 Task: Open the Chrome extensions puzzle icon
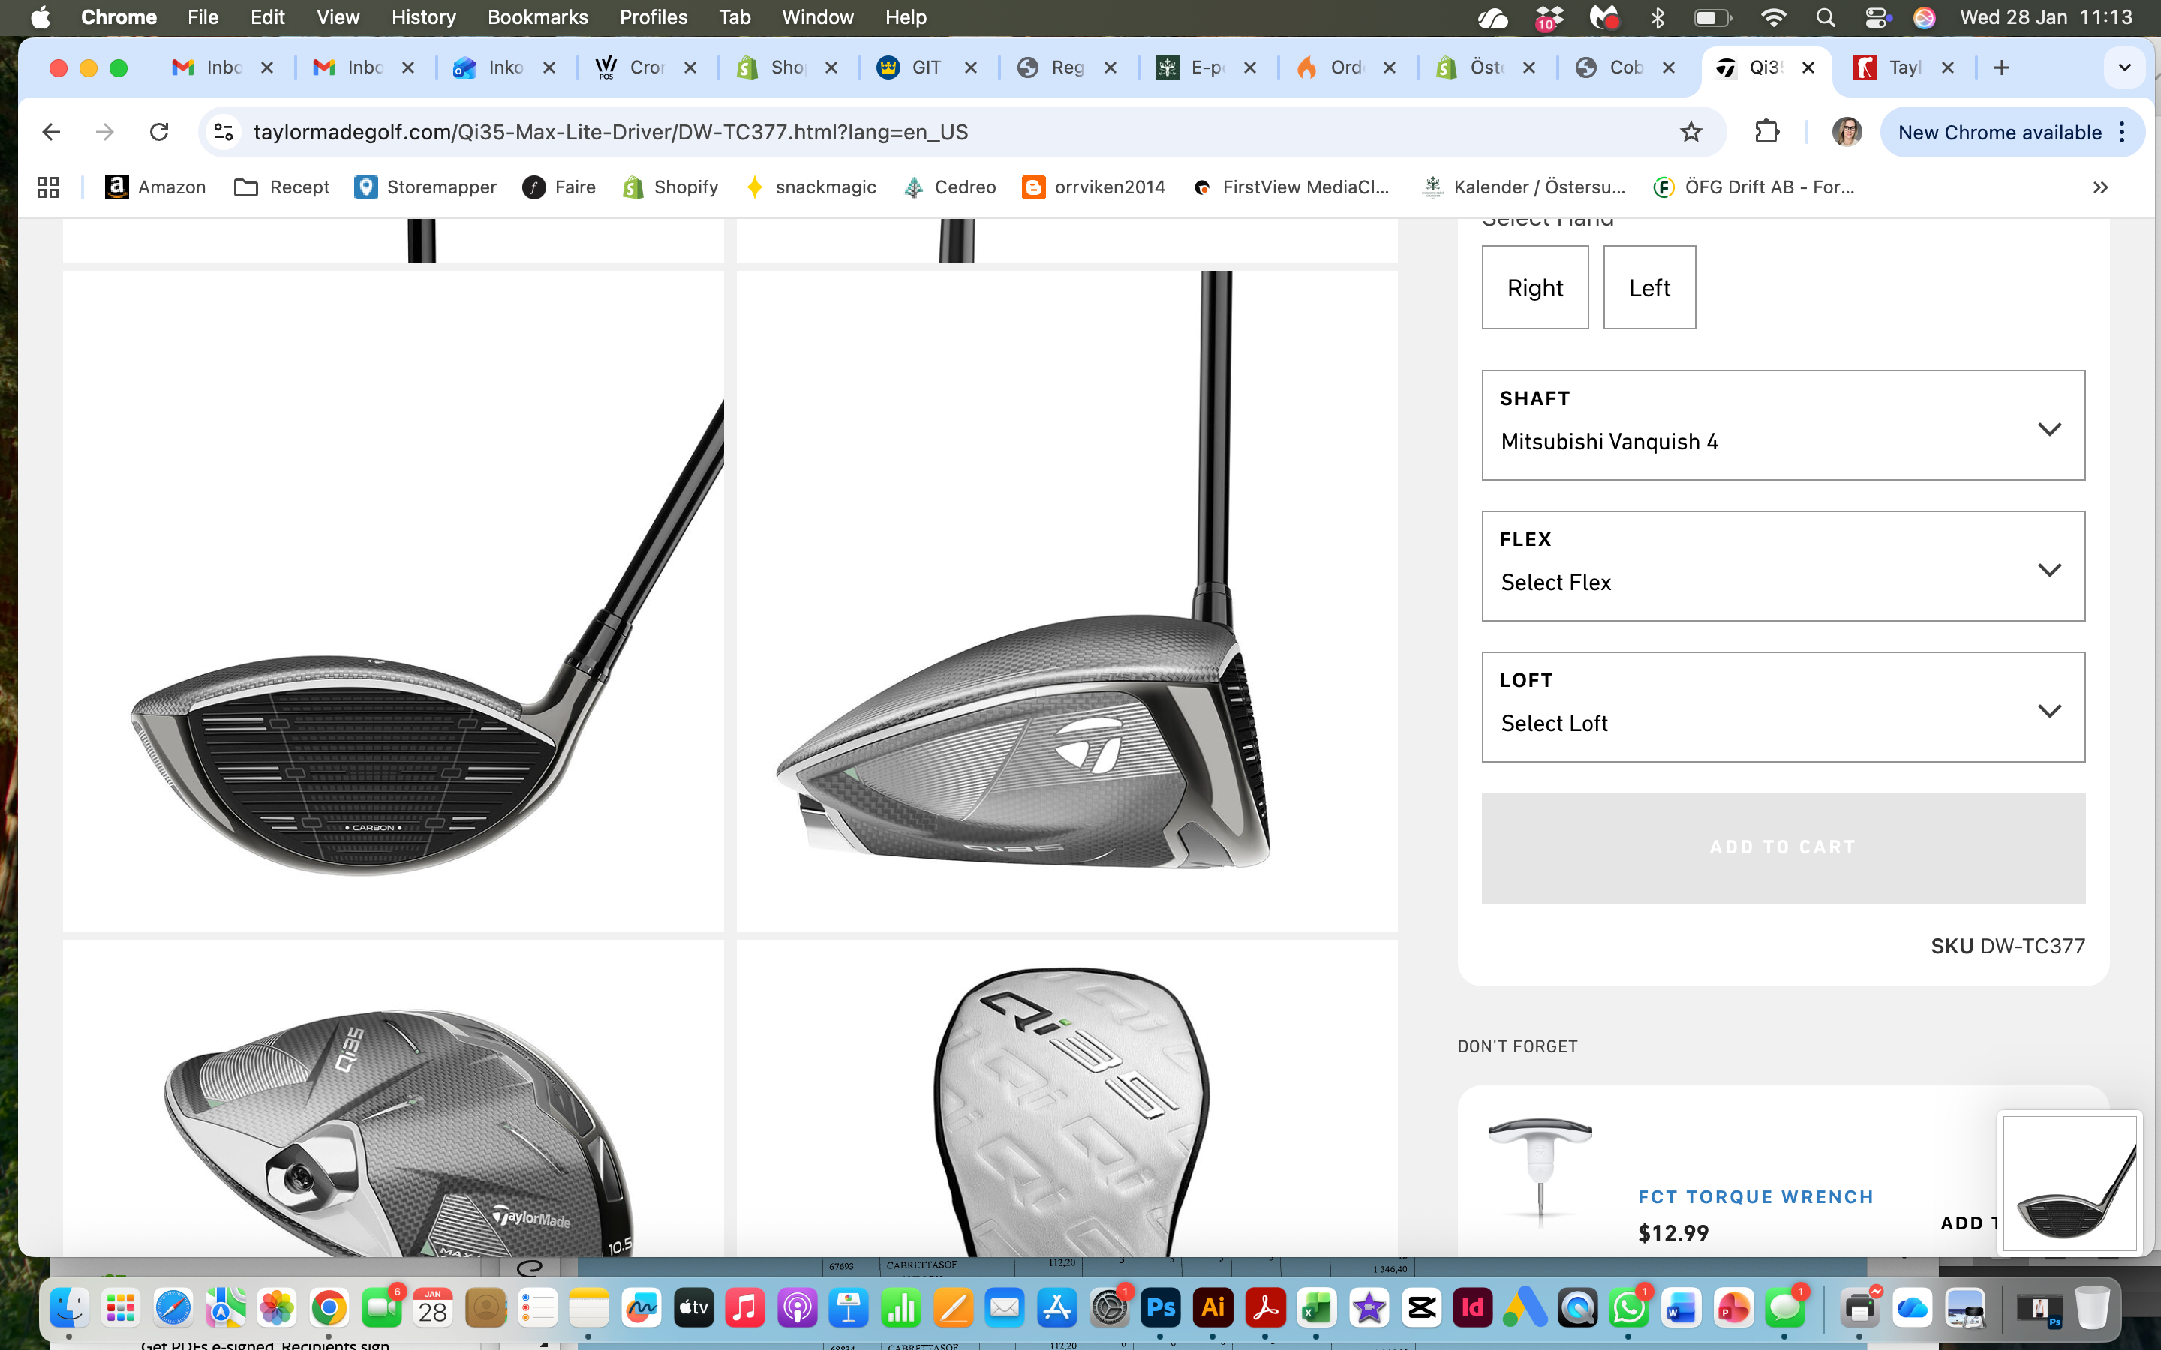[1766, 132]
